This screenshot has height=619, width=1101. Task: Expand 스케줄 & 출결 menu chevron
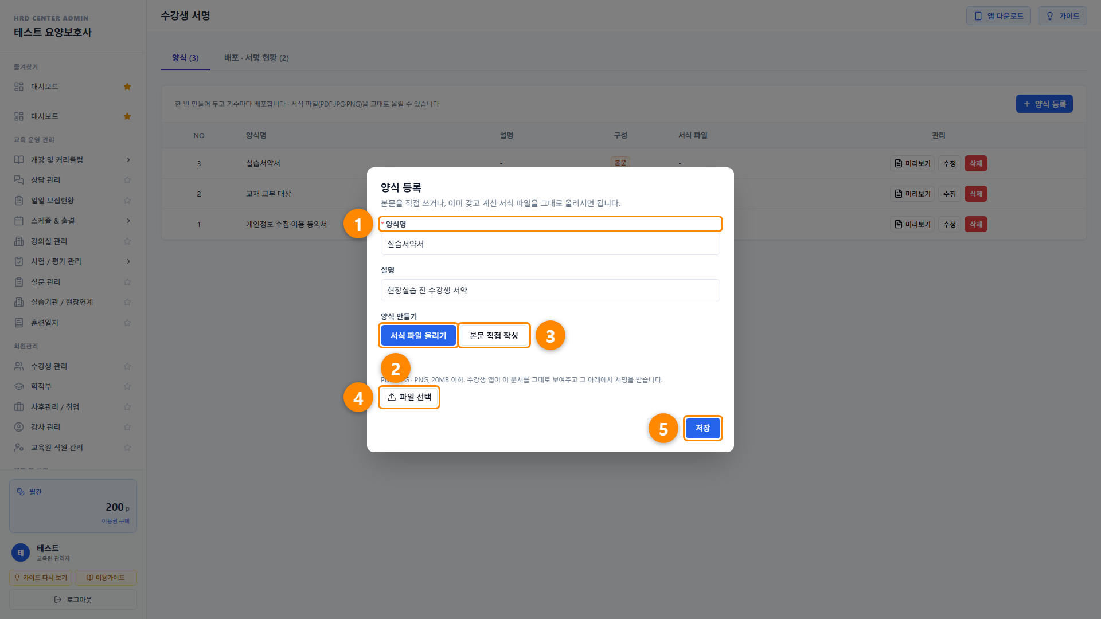coord(128,221)
